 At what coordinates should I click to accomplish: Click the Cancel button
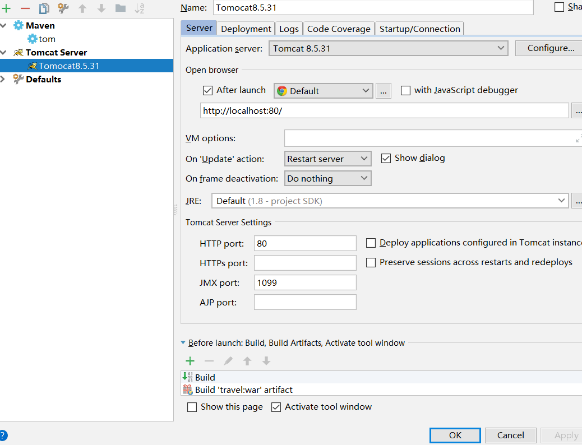pos(511,435)
